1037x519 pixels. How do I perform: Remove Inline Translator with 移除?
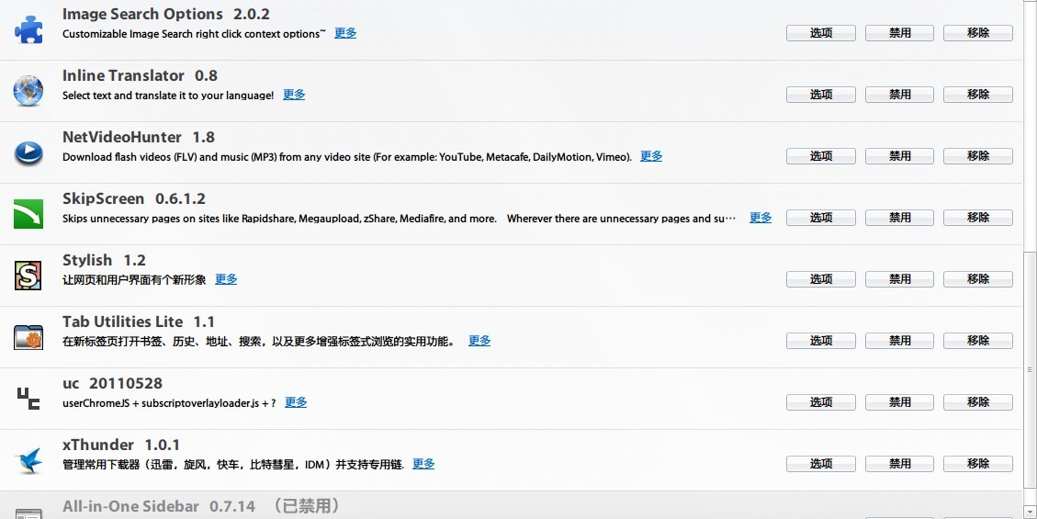point(977,95)
